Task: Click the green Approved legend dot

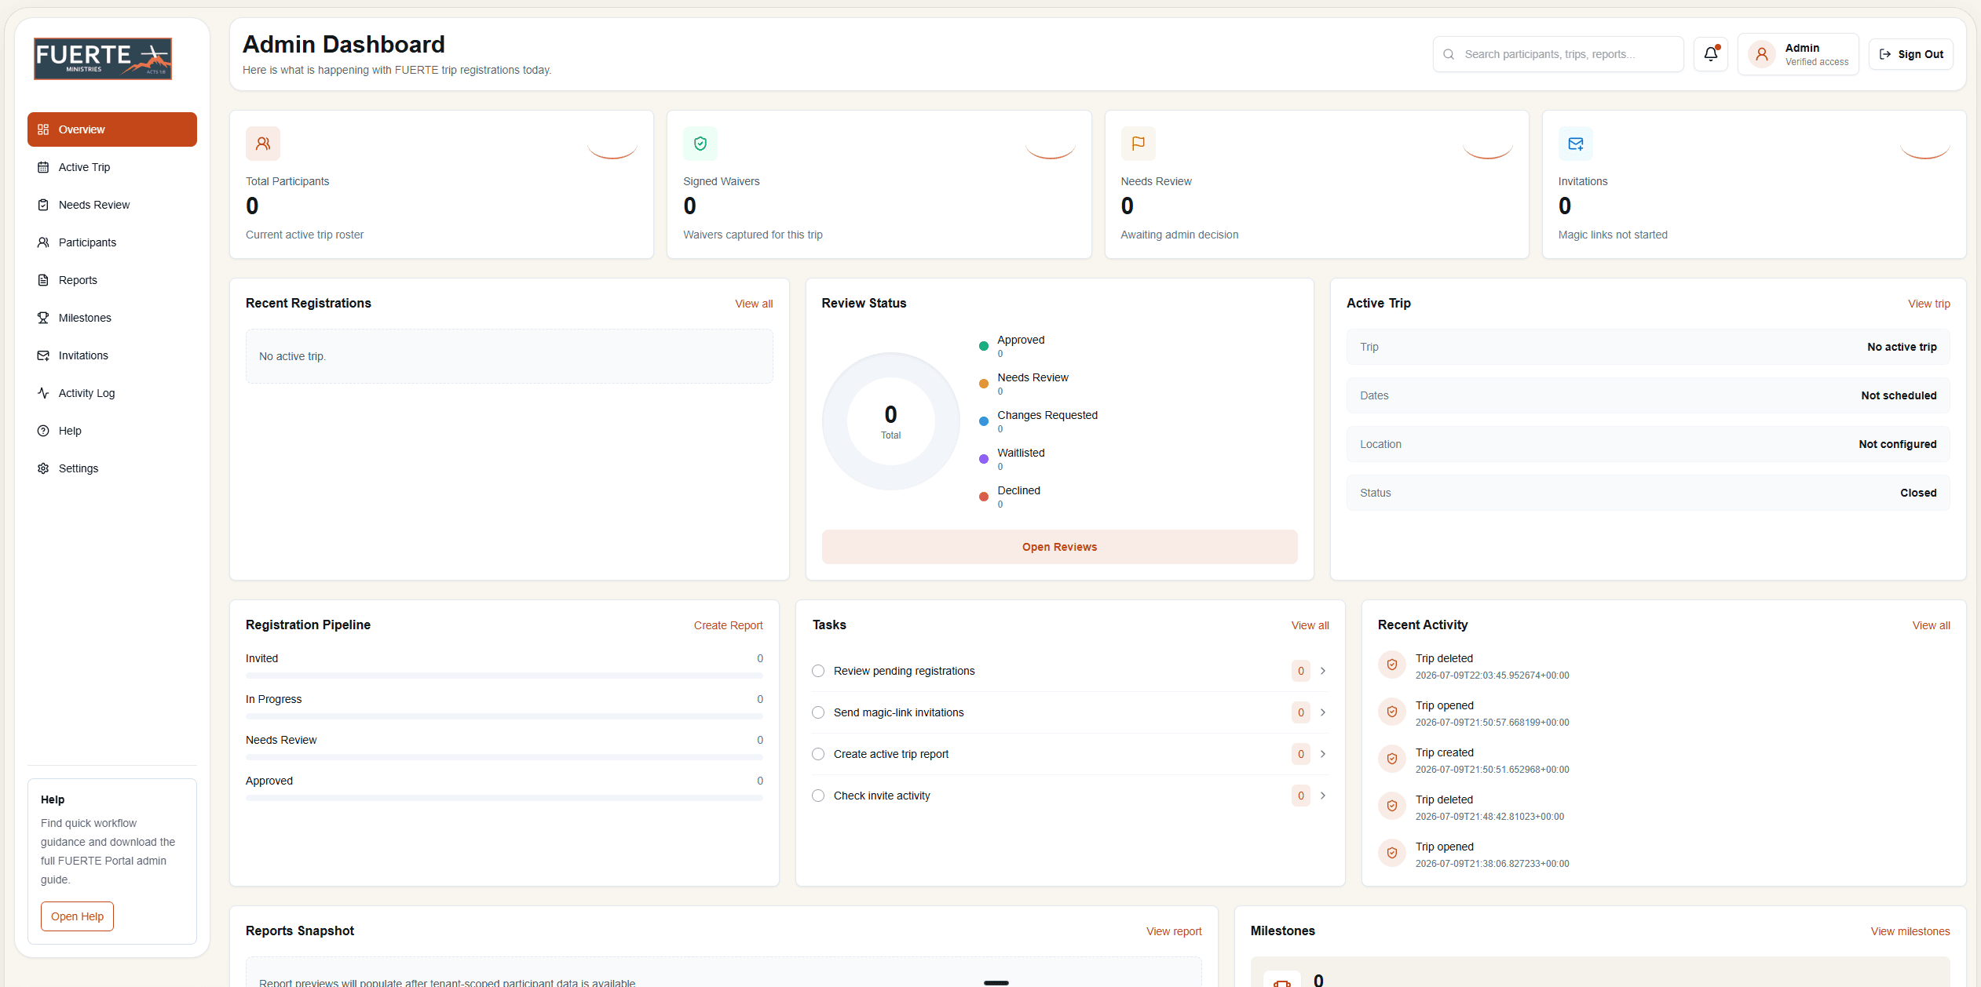Action: [x=984, y=346]
